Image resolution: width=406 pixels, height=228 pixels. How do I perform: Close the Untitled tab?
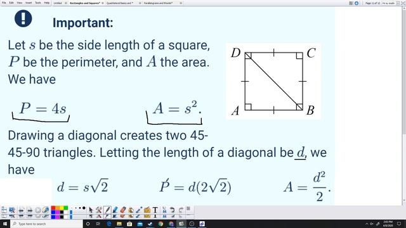pyautogui.click(x=66, y=3)
